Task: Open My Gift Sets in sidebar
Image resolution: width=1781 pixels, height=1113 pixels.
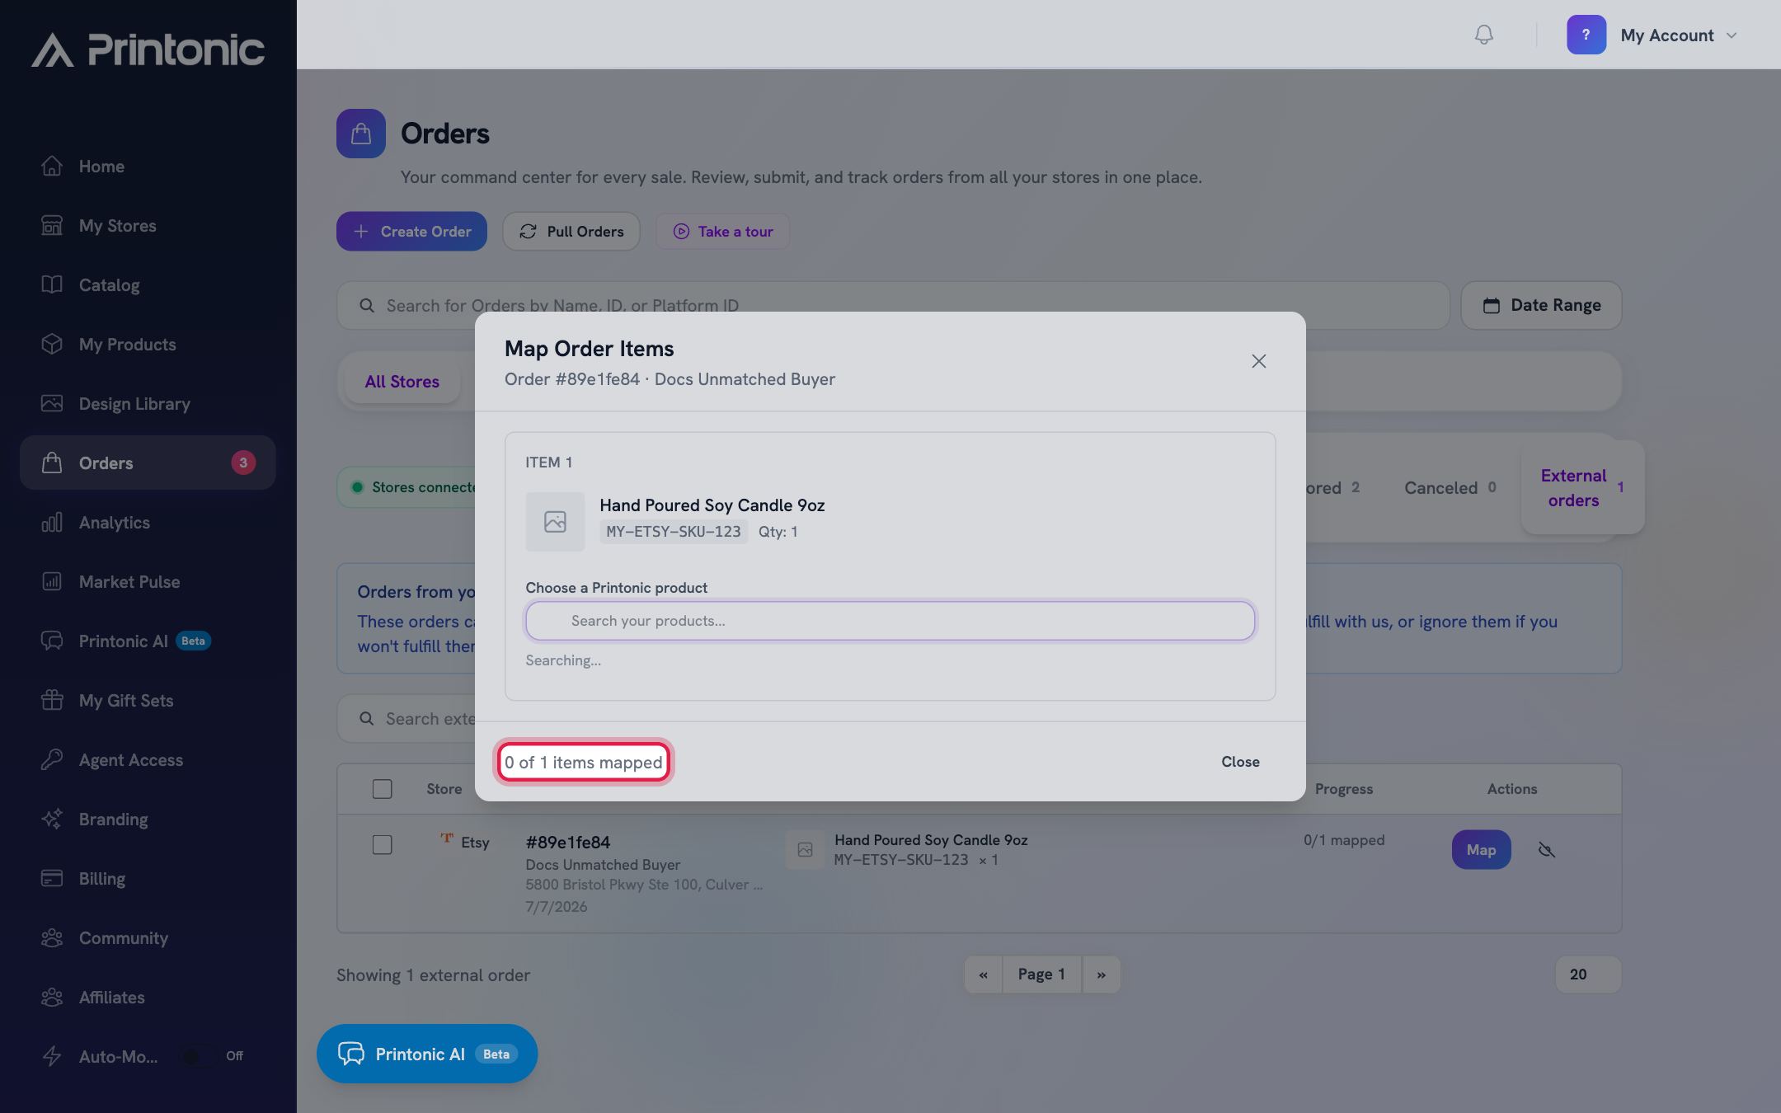Action: (x=148, y=700)
